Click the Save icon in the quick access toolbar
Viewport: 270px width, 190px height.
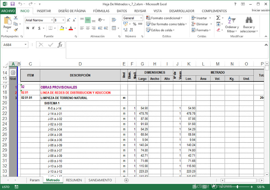pyautogui.click(x=12, y=4)
